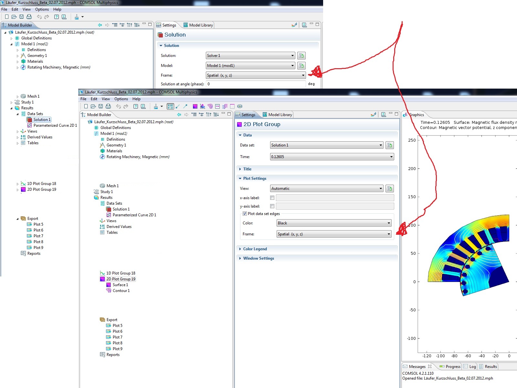Click Undo arrow in front window toolbar

tap(118, 106)
